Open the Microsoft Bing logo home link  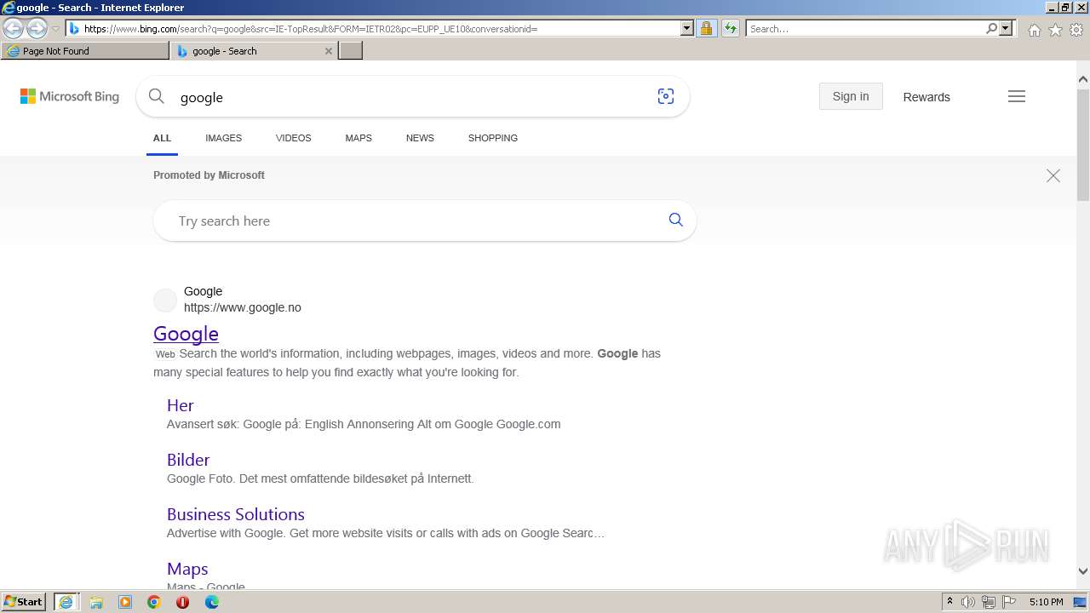coord(70,96)
